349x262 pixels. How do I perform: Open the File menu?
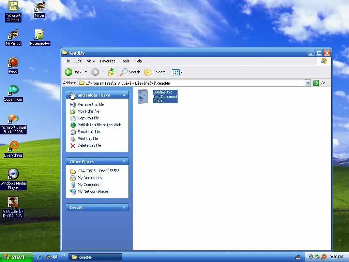point(67,61)
